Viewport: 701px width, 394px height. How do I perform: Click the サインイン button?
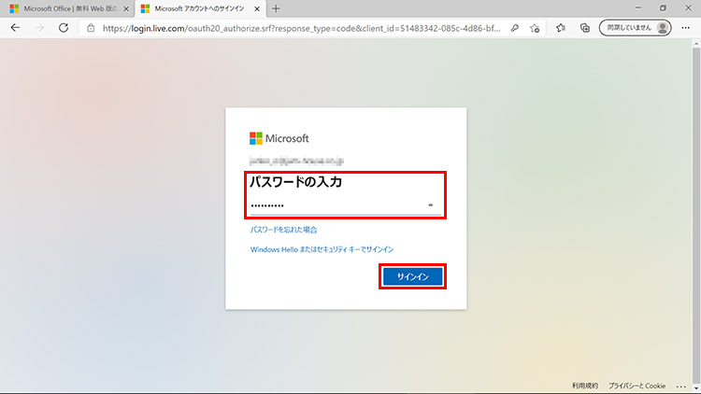(411, 276)
